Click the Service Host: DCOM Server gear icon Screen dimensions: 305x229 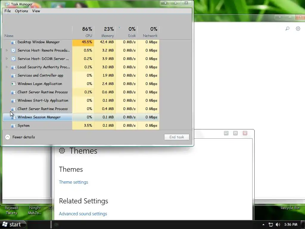tap(13, 59)
